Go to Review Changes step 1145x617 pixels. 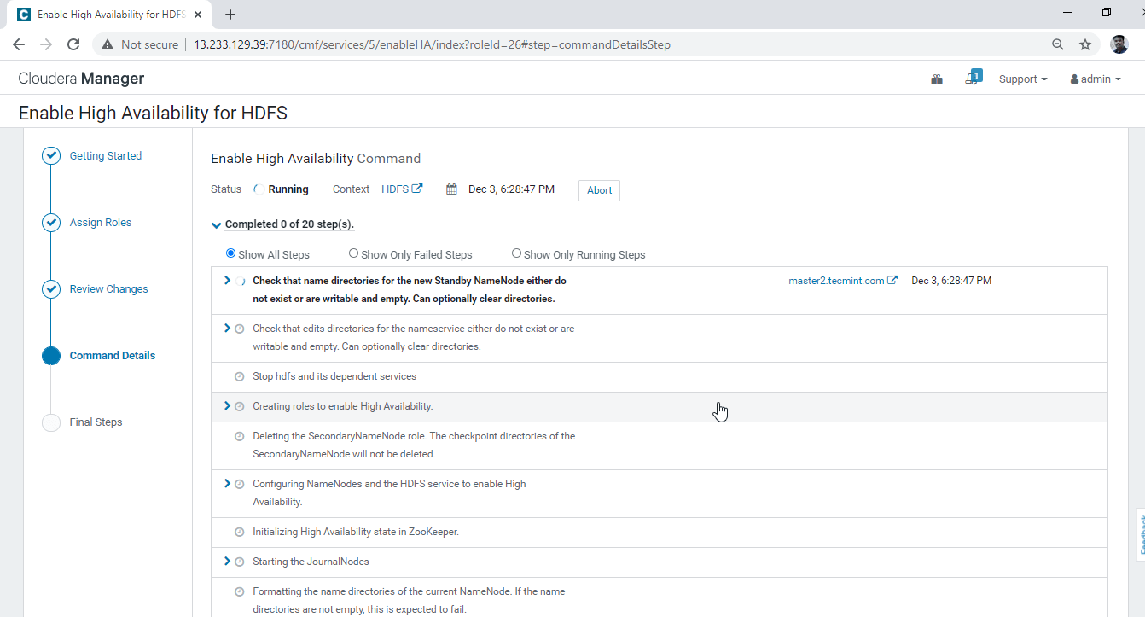(x=109, y=289)
